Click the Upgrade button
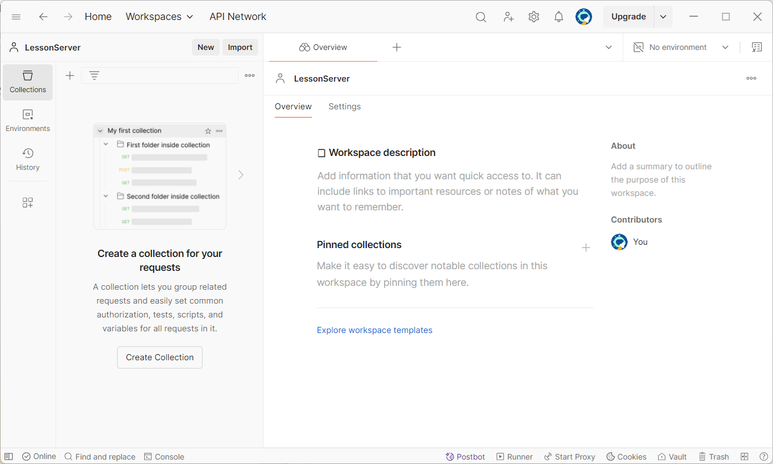This screenshot has width=773, height=464. (x=629, y=17)
